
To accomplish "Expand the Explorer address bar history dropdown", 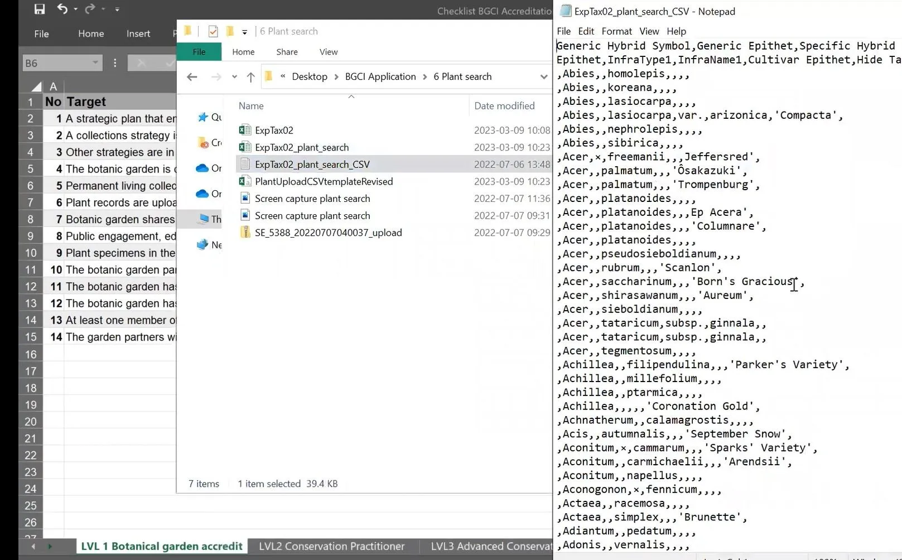I will tap(544, 77).
